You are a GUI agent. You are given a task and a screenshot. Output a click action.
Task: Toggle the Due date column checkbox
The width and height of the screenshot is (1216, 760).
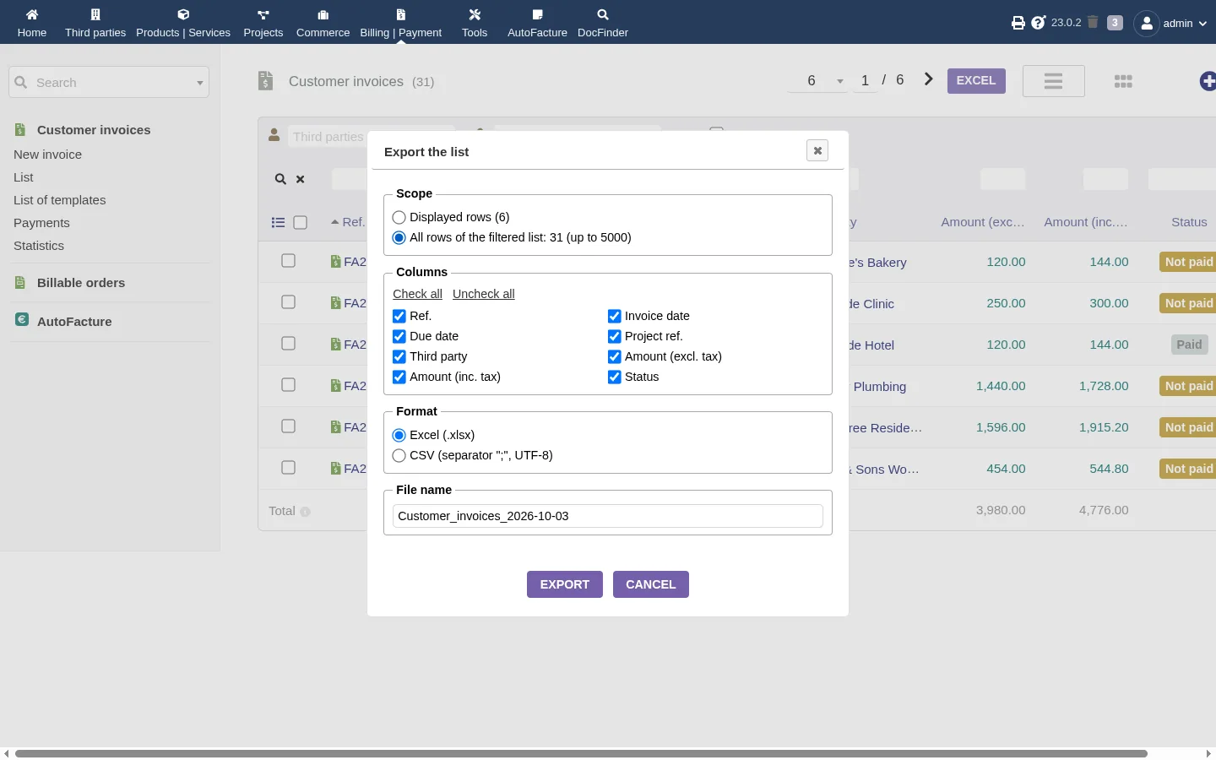click(x=399, y=336)
